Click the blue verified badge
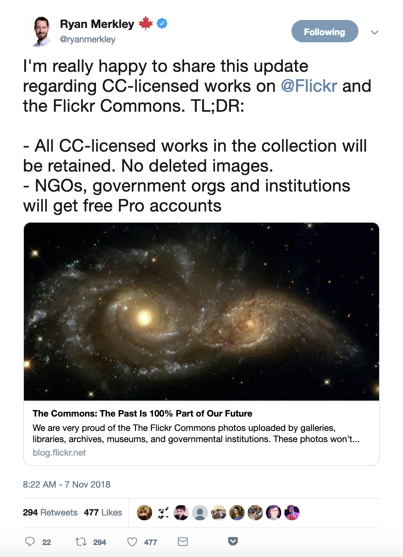Screen dimensions: 403x557 [x=162, y=24]
